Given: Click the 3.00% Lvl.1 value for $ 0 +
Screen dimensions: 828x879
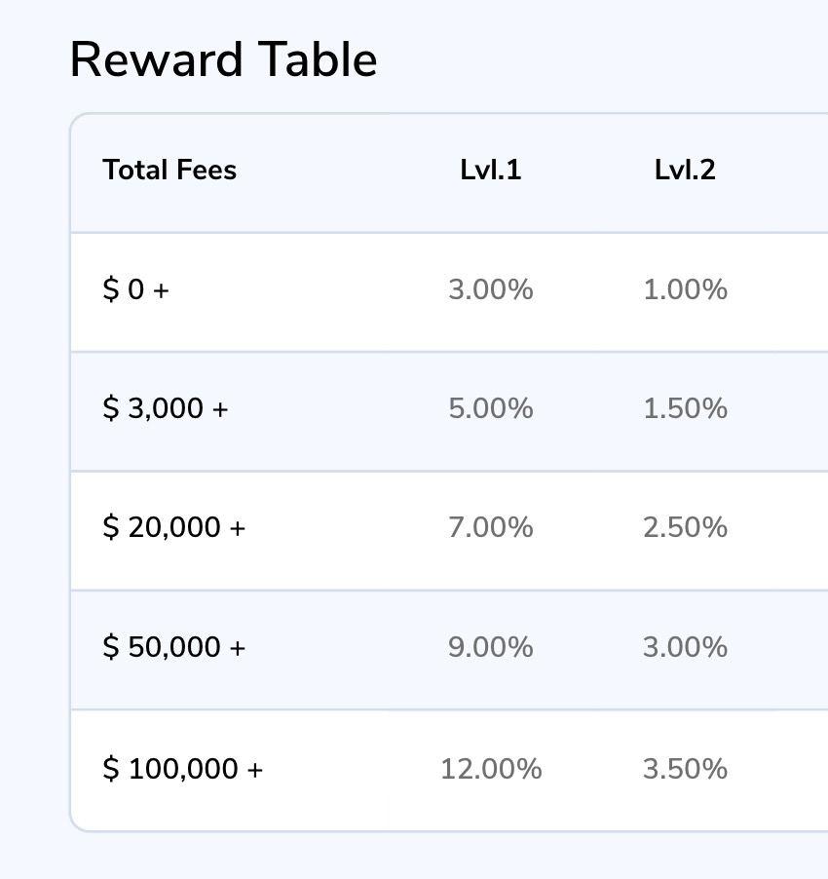Looking at the screenshot, I should tap(491, 289).
